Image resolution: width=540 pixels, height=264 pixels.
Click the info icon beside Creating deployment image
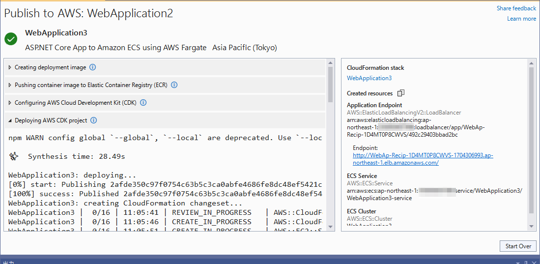pyautogui.click(x=92, y=67)
